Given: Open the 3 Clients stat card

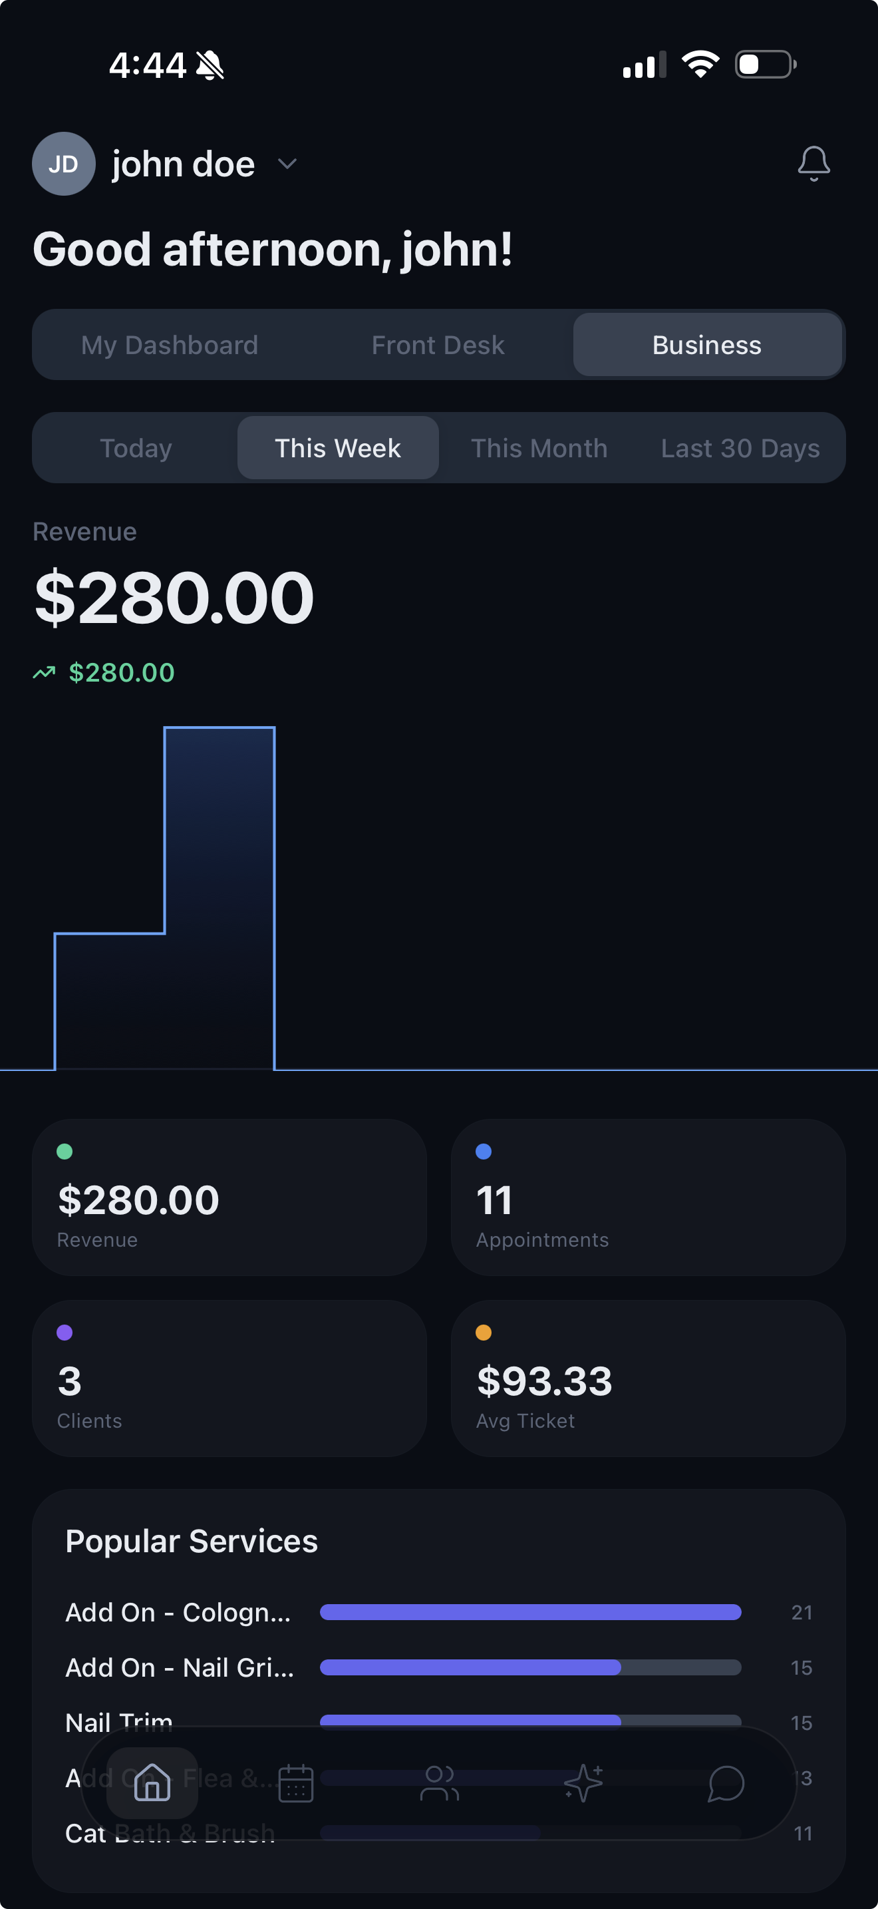Looking at the screenshot, I should (x=229, y=1378).
